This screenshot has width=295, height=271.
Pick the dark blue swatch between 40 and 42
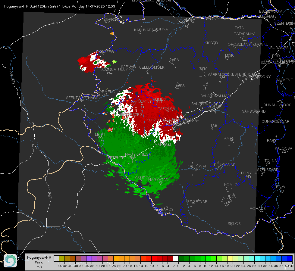click(x=290, y=258)
